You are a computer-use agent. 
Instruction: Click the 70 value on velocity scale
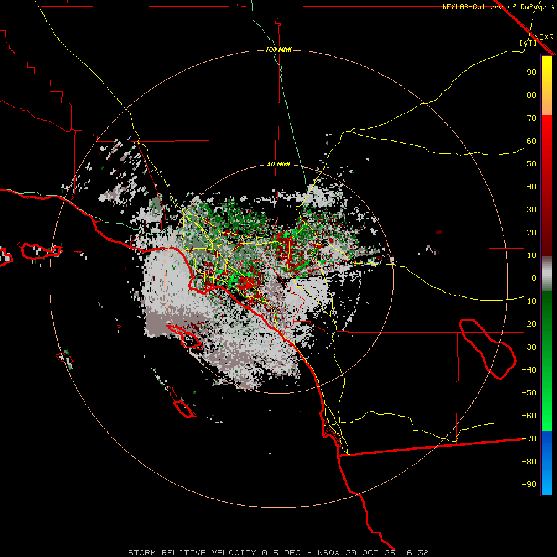coord(532,118)
